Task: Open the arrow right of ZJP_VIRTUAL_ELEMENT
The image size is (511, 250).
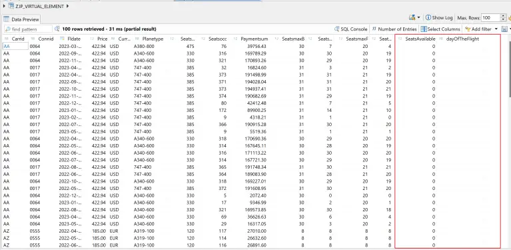Action: coord(67,6)
